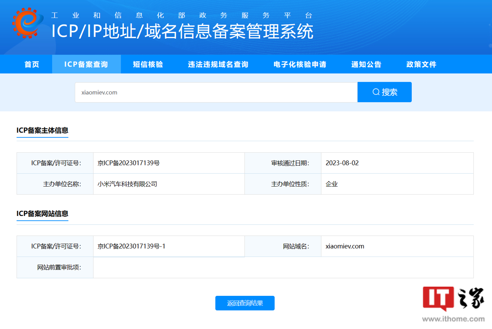Image resolution: width=492 pixels, height=329 pixels.
Task: Open the 违法违规域名查询 page
Action: coord(218,64)
